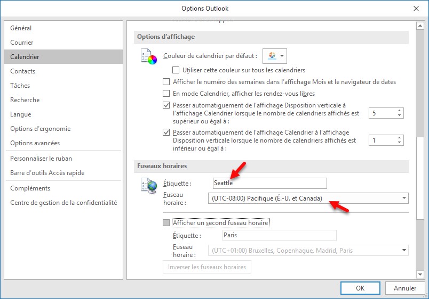This screenshot has height=299, width=429.
Task: Select the Calendrier category
Action: tap(63, 57)
